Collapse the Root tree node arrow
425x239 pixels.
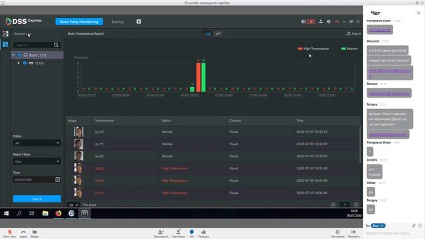click(x=13, y=55)
